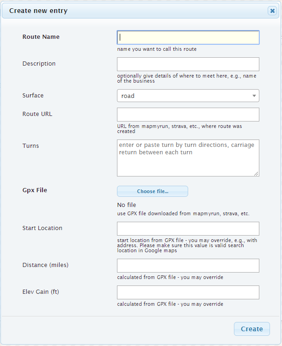The width and height of the screenshot is (282, 346).
Task: Click the Gpx File label
Action: coord(35,190)
